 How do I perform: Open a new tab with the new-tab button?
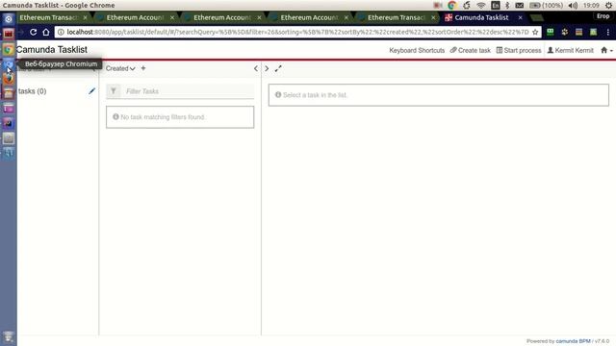(537, 17)
